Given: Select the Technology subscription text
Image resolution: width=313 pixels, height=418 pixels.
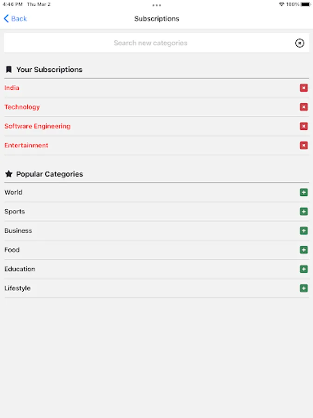Looking at the screenshot, I should click(x=22, y=107).
